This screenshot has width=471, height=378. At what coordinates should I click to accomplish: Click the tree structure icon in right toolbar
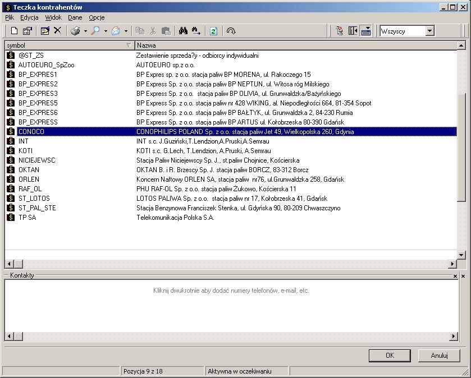[340, 31]
